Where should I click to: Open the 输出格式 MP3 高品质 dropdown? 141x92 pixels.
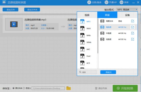127,9
